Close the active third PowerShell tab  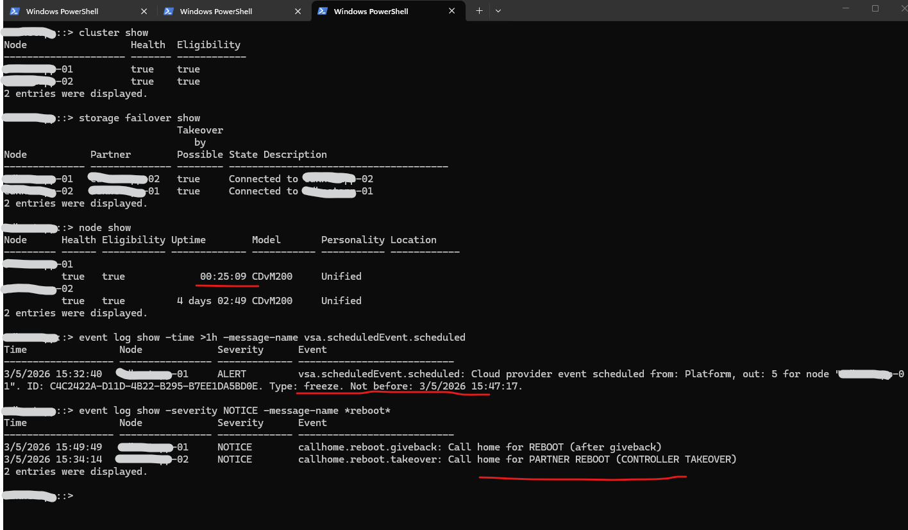tap(452, 11)
